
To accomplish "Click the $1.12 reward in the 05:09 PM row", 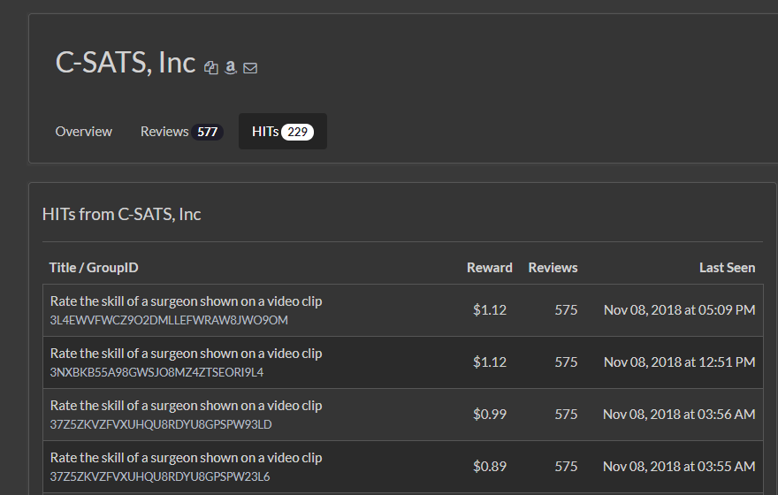I will (490, 310).
